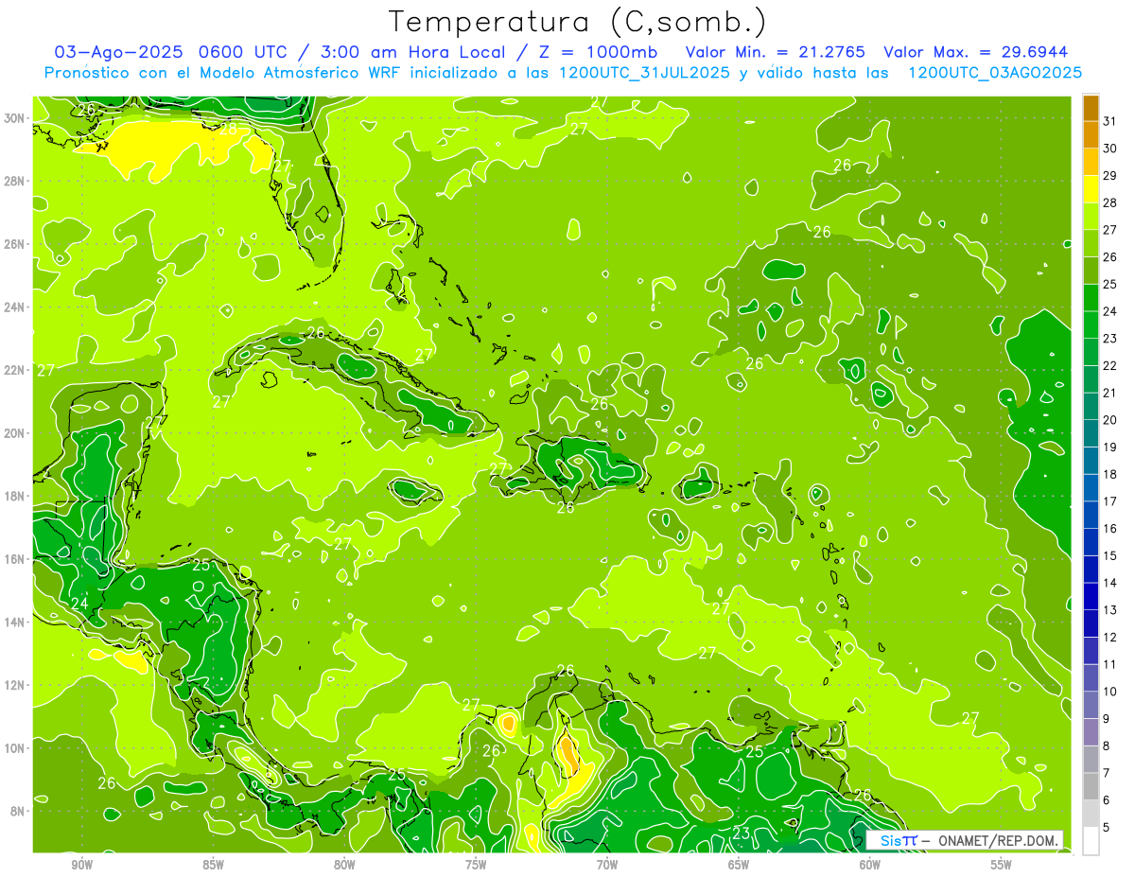This screenshot has width=1135, height=877.
Task: Click the SisTT logo in the map corner
Action: point(899,840)
